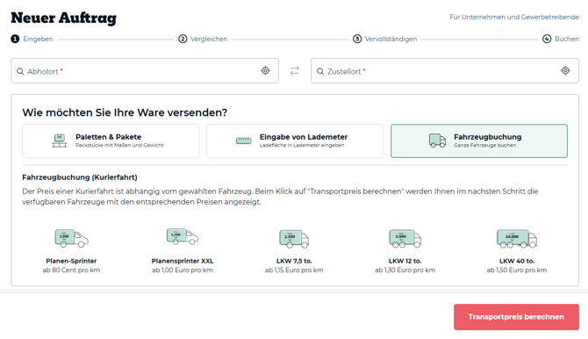Screen dimensions: 588x339
Task: Use current location for Abholort
Action: tap(266, 70)
